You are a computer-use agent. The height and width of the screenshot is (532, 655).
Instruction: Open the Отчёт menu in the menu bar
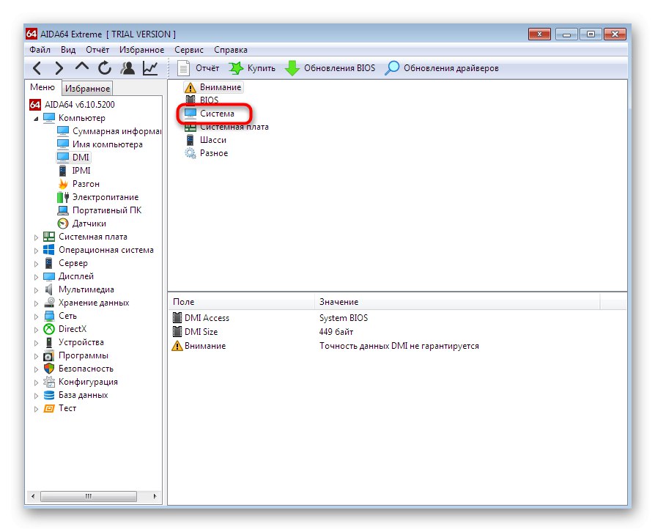[97, 50]
